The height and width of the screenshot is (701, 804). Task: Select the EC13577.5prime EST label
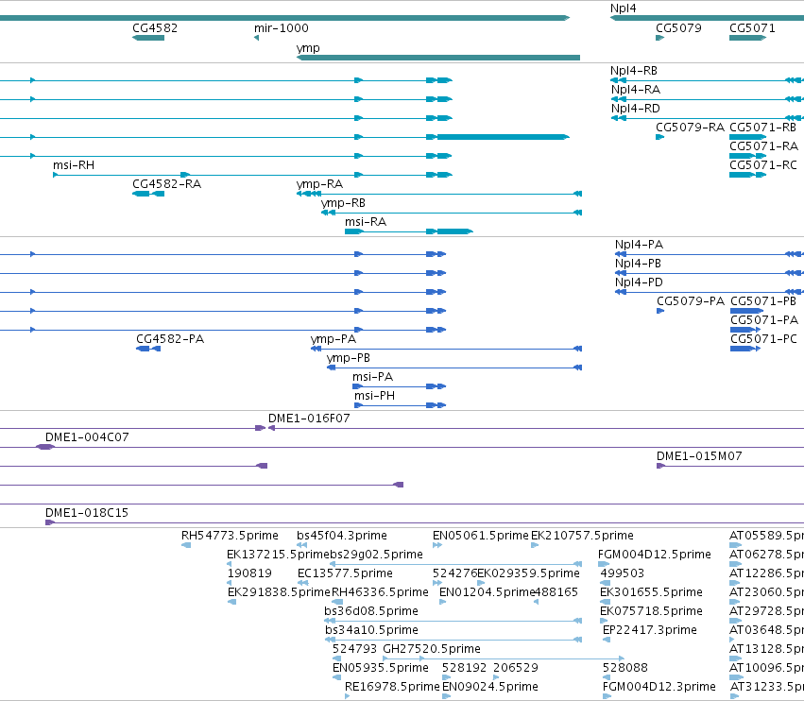(x=345, y=573)
